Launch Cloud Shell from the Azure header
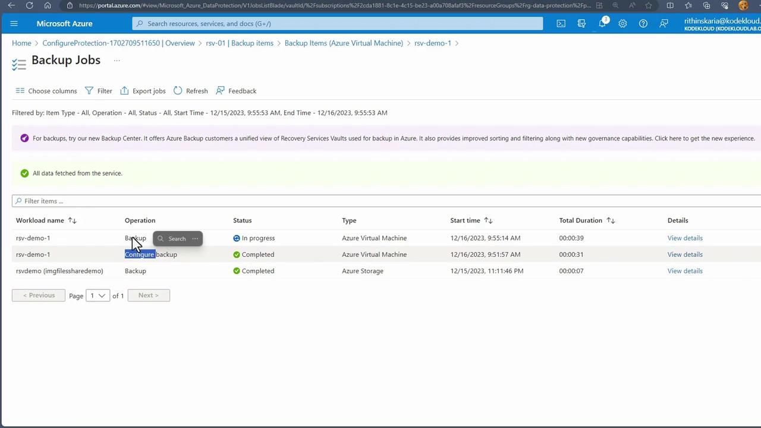This screenshot has height=428, width=761. (561, 24)
